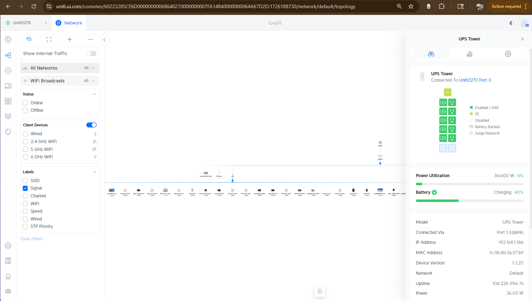Toggle the dark mode theme icon

pos(511,23)
